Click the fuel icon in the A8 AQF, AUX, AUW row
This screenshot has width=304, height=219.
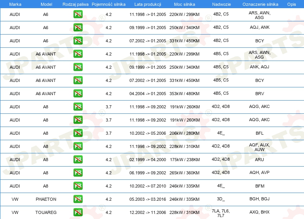(78, 146)
